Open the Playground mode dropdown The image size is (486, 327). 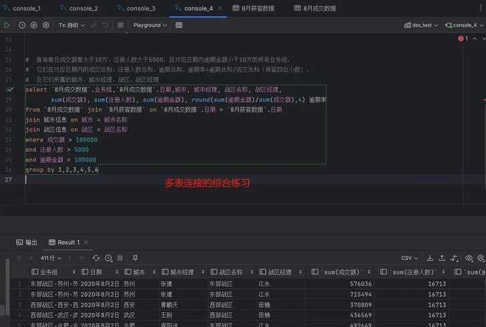coord(150,25)
